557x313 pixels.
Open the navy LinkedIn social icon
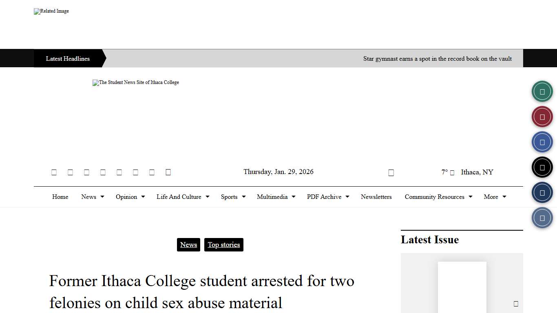point(542,192)
